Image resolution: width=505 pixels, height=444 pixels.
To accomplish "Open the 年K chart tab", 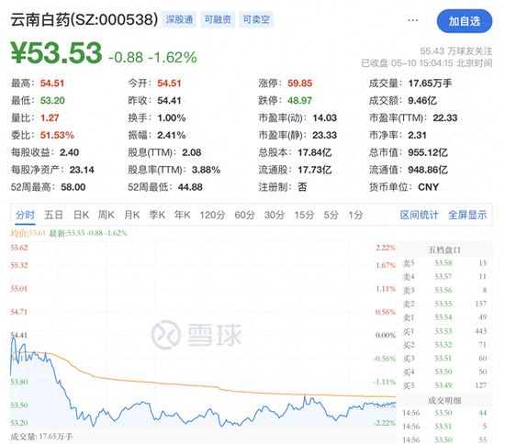I will 183,215.
